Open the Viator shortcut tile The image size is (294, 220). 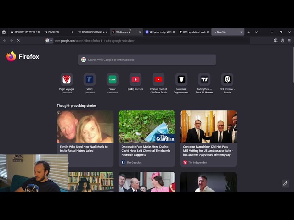coord(113,79)
